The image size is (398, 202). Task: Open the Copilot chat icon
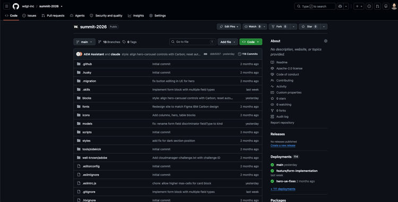(x=340, y=6)
